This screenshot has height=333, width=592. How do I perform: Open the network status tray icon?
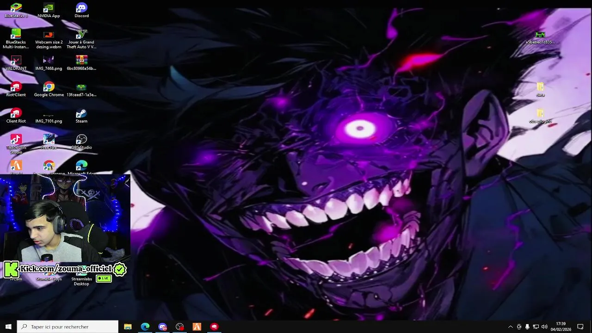coord(536,327)
